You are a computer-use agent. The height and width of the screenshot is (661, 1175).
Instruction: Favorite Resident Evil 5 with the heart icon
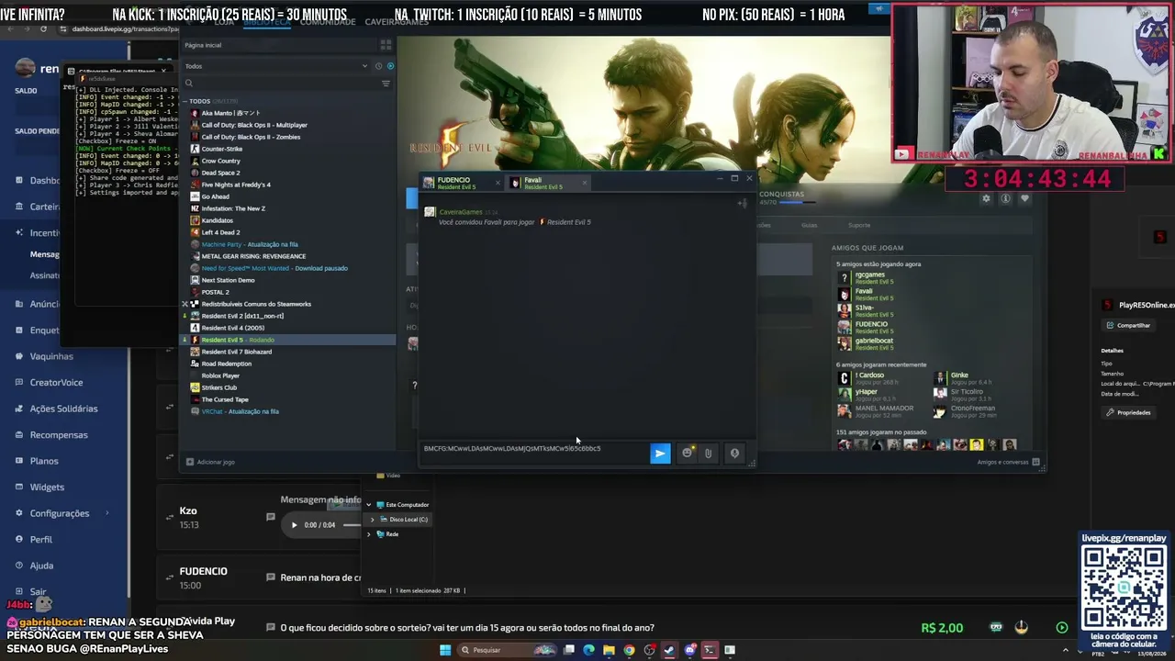tap(1024, 198)
